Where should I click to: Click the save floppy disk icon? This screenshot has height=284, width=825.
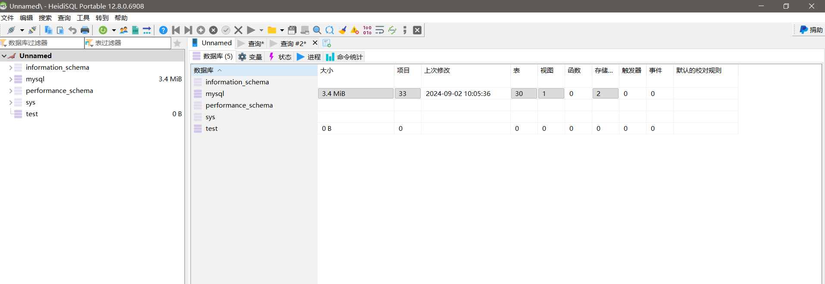click(x=292, y=30)
